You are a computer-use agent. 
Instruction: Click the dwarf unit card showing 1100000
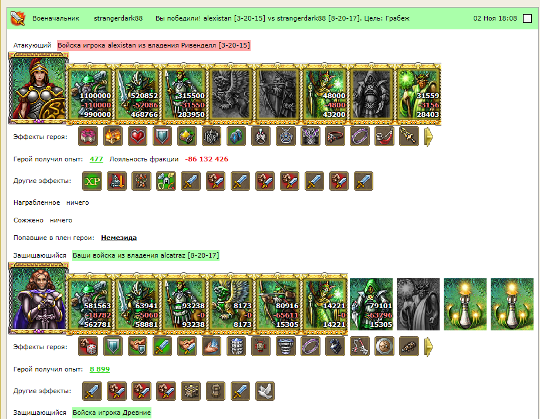90,94
